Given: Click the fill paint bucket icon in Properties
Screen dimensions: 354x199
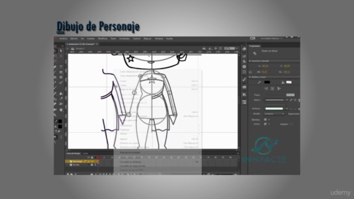Looking at the screenshot, I should click(x=283, y=82).
